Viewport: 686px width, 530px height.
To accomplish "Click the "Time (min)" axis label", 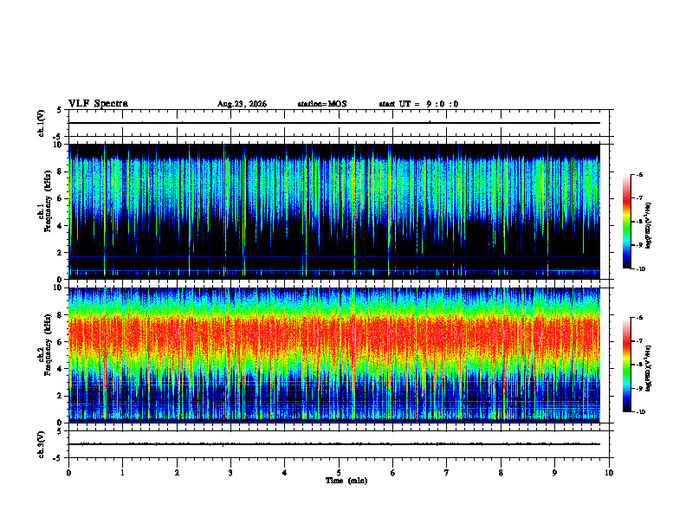I will [346, 481].
